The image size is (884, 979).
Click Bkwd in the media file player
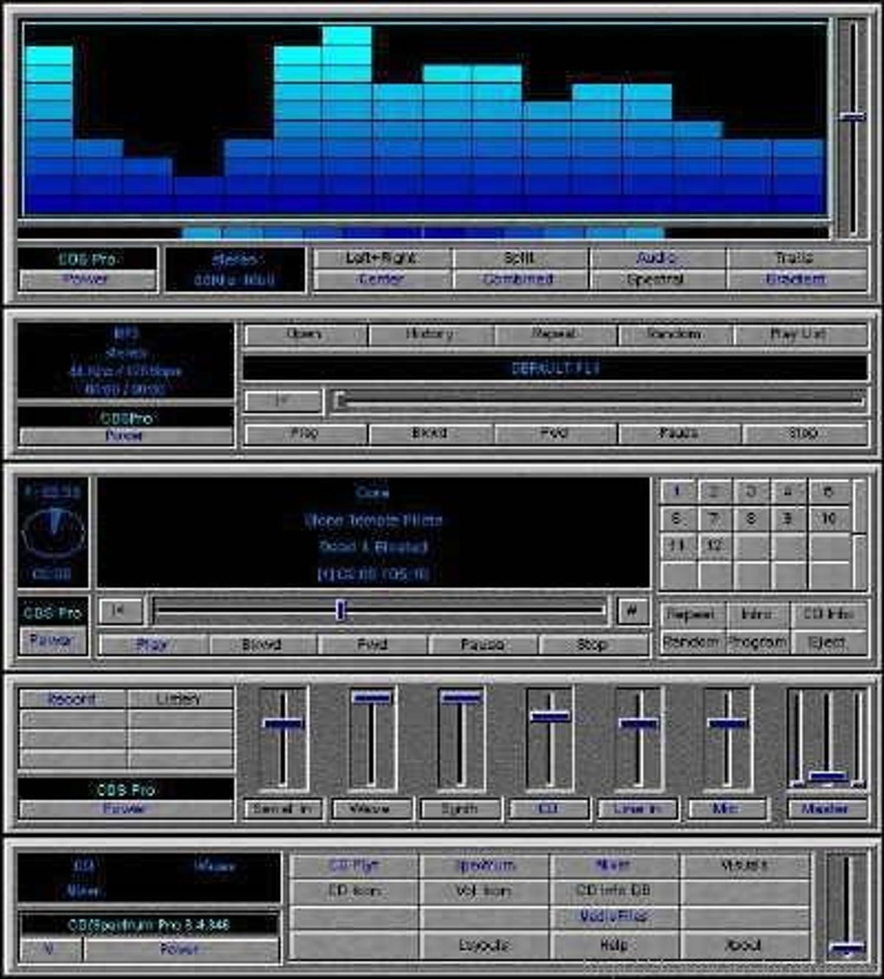coord(431,433)
